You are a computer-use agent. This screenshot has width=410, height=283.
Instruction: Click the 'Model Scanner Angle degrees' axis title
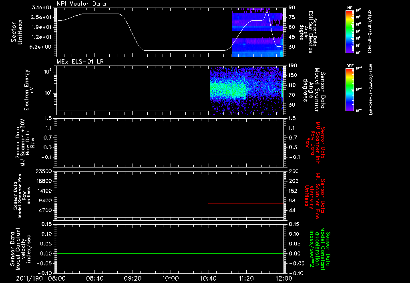click(314, 90)
